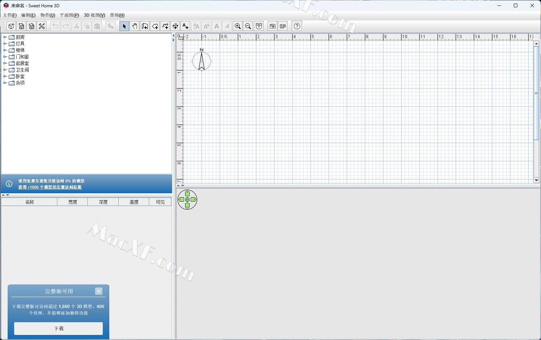Click the 3D view navigation arrows control

(187, 199)
